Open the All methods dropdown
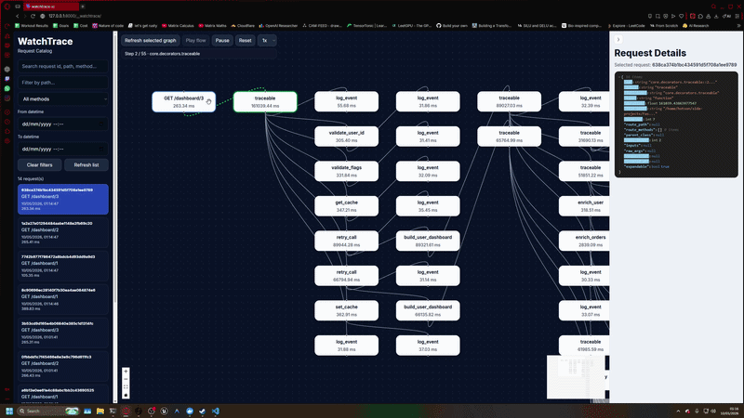The height and width of the screenshot is (418, 744). (x=63, y=99)
